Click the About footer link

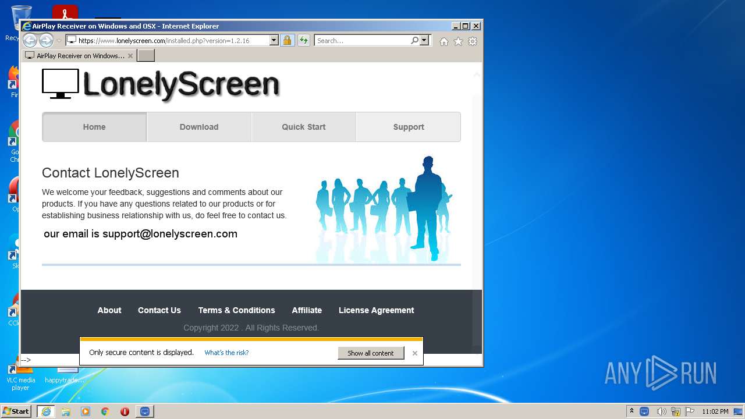[109, 310]
